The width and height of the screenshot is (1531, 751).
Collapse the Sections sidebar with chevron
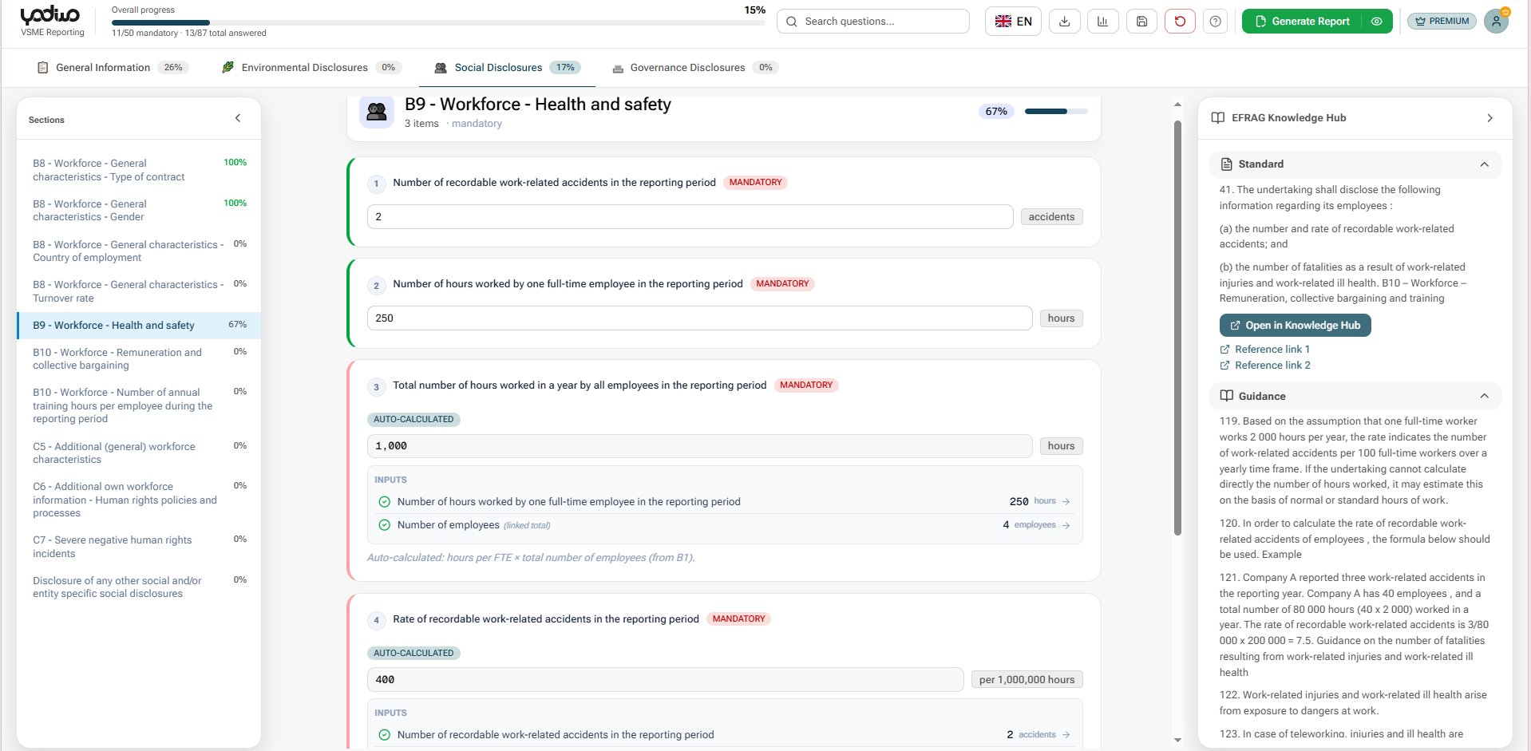coord(238,118)
